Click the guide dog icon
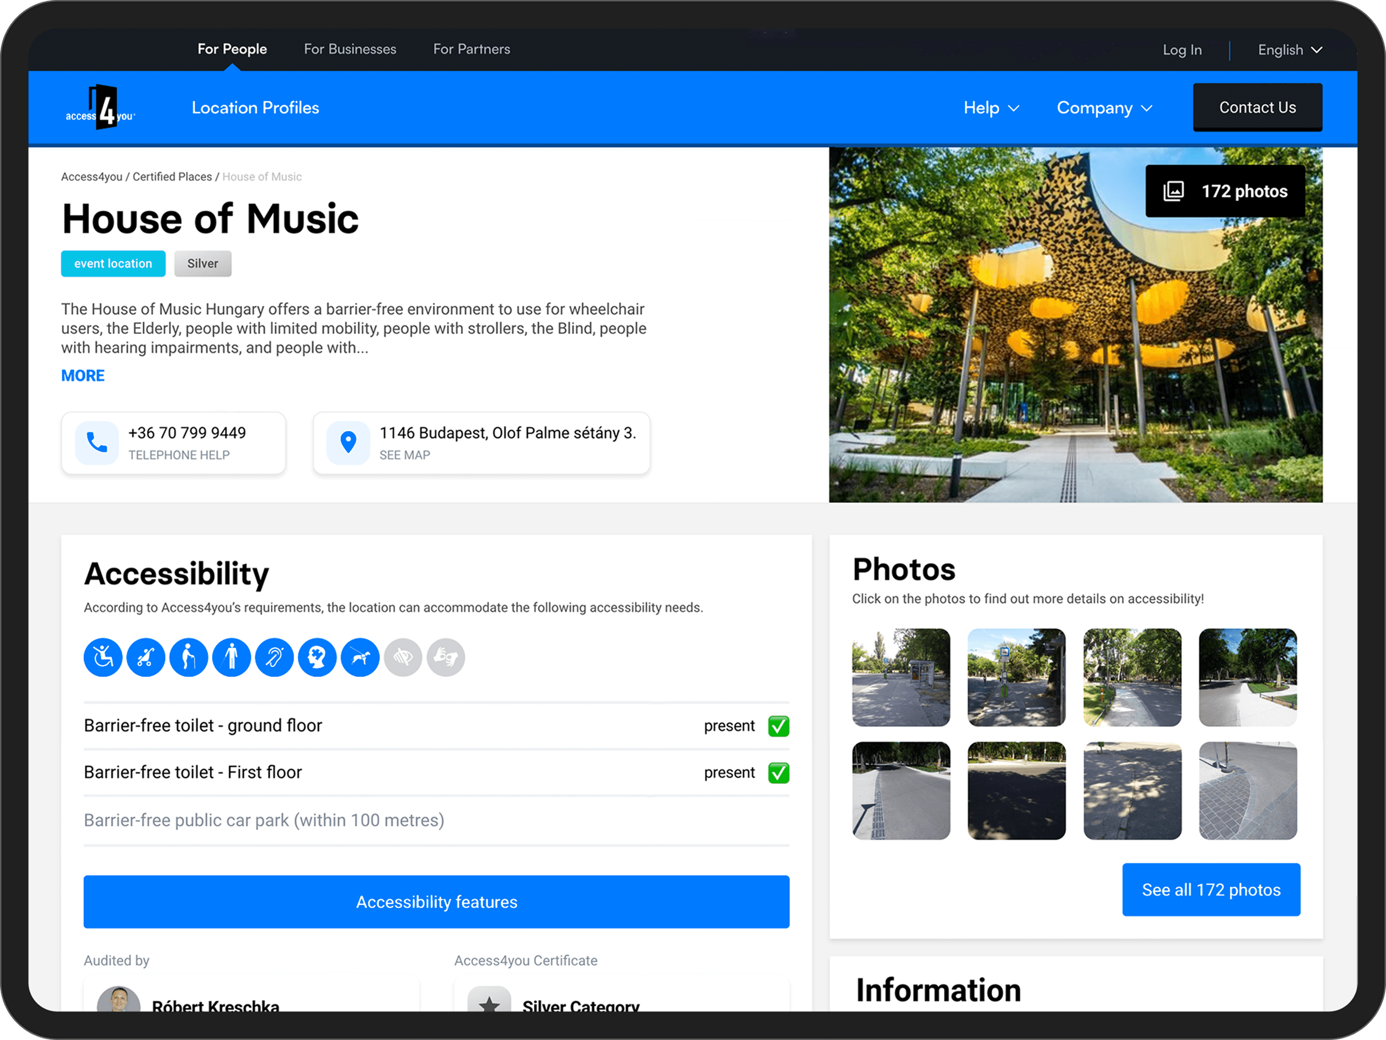 point(360,657)
